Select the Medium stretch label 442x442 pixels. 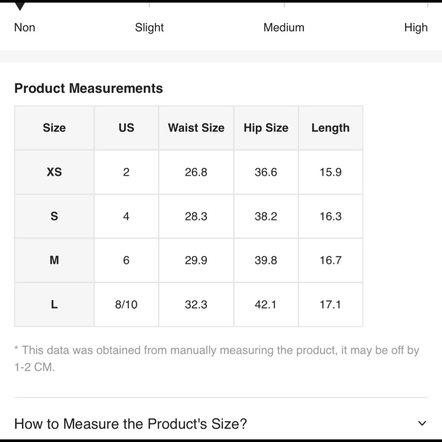[284, 27]
